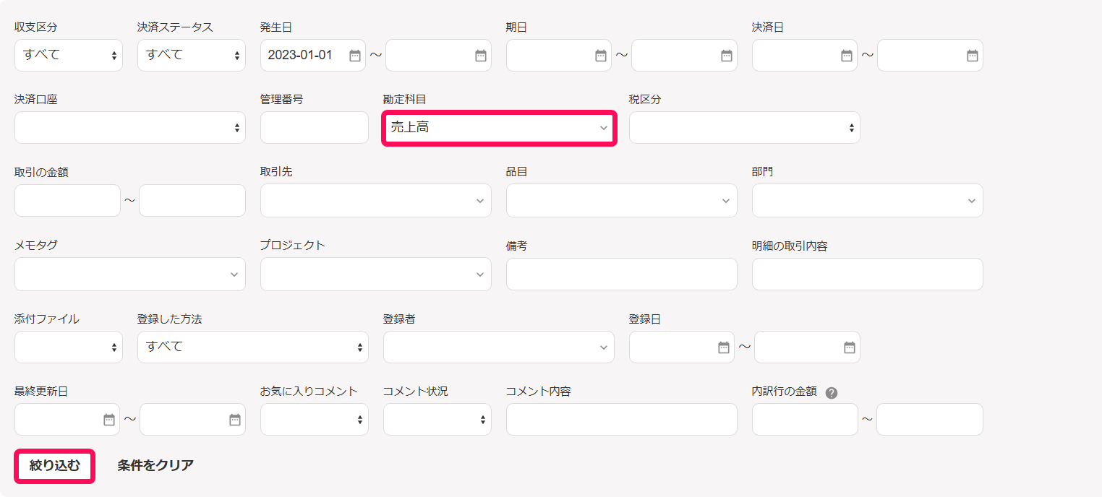Open calendar for 最終更新日 start date
Image resolution: width=1102 pixels, height=497 pixels.
(x=109, y=420)
